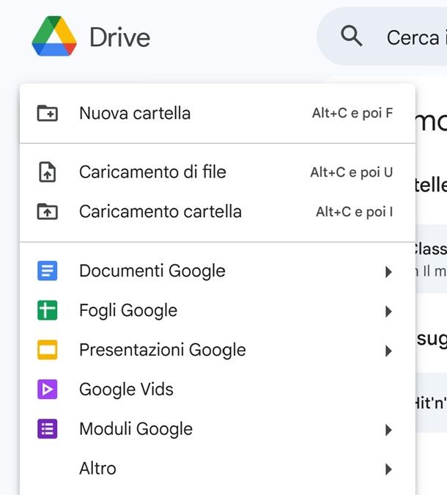Screen dimensions: 447x495
Task: Click the file upload icon
Action: [47, 172]
